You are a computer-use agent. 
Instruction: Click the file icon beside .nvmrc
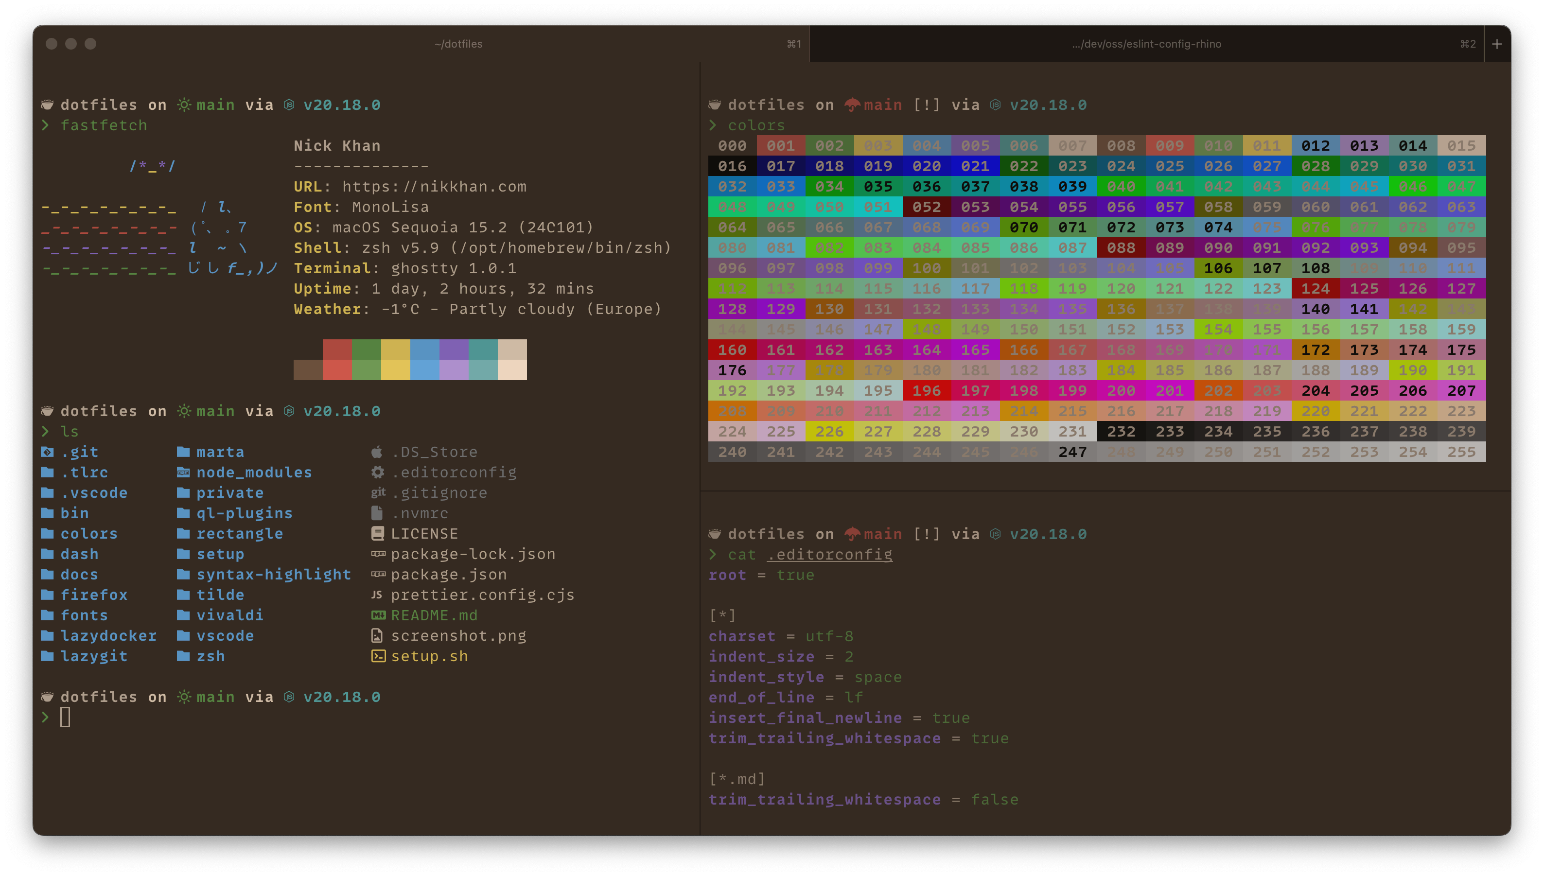[377, 513]
